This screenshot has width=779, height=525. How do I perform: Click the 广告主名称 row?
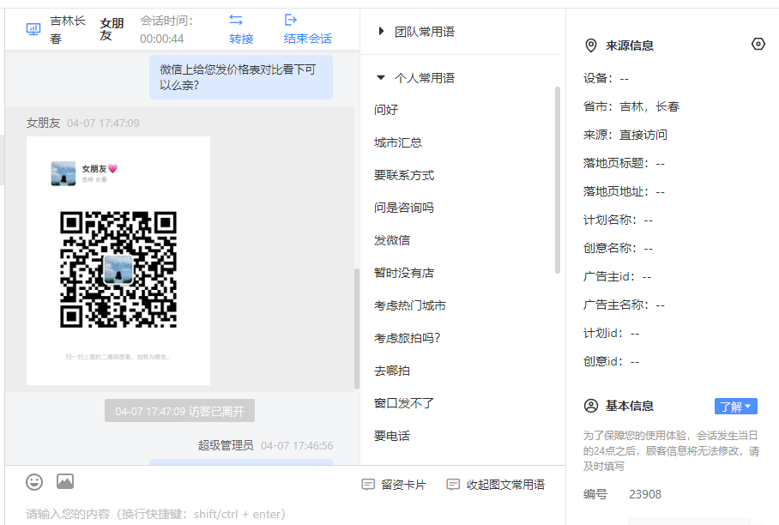(x=624, y=305)
